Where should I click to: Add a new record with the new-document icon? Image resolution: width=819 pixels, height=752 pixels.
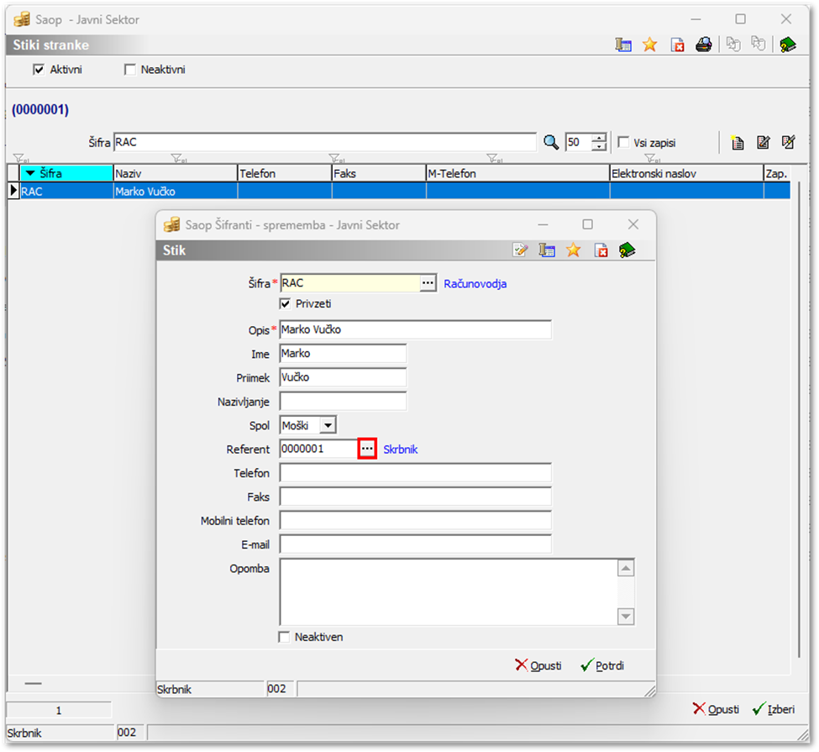[737, 142]
